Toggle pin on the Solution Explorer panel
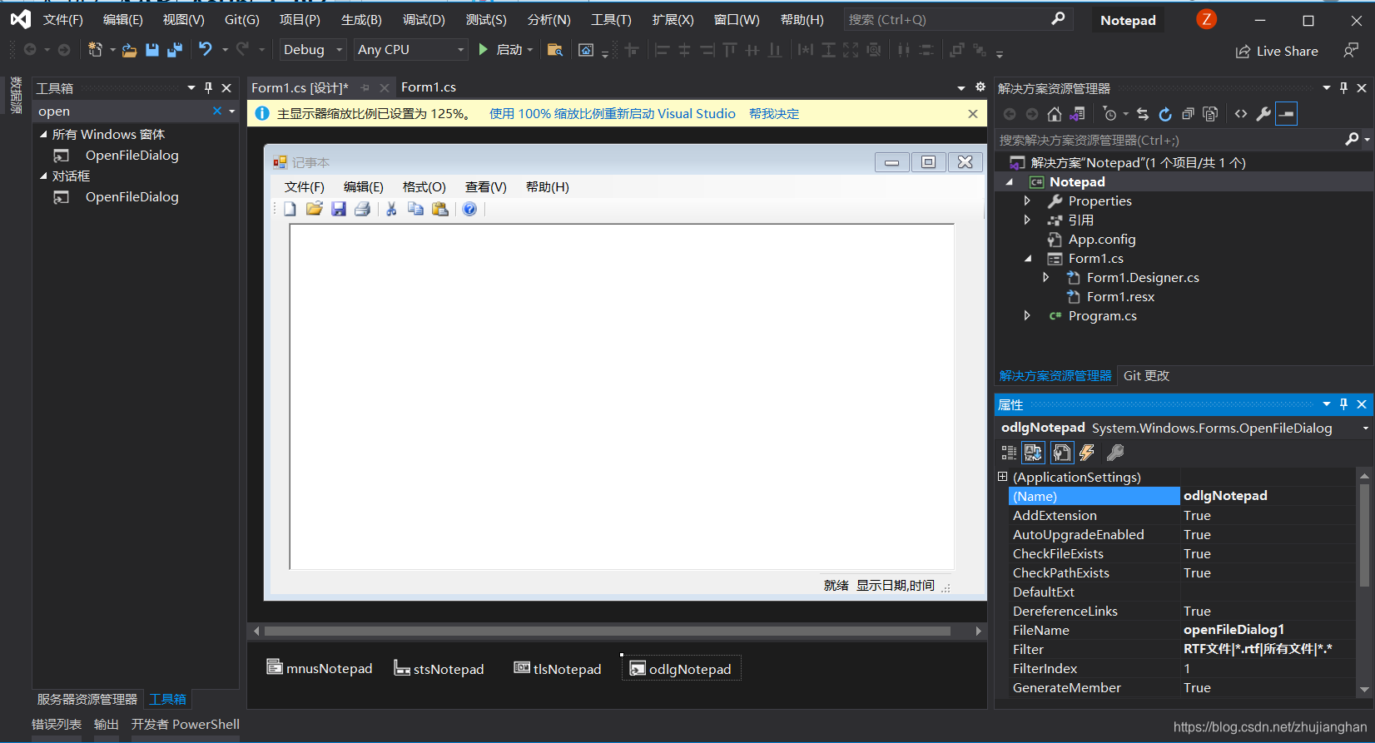 point(1343,87)
